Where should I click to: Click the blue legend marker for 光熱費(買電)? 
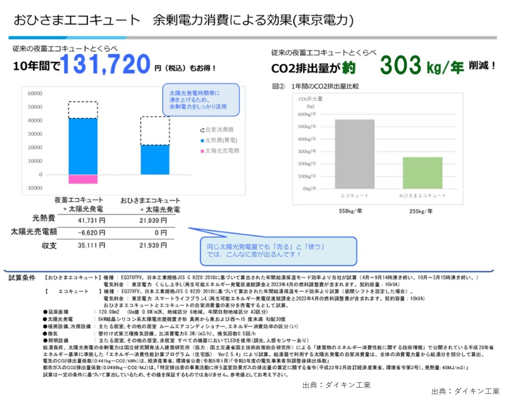[202, 140]
